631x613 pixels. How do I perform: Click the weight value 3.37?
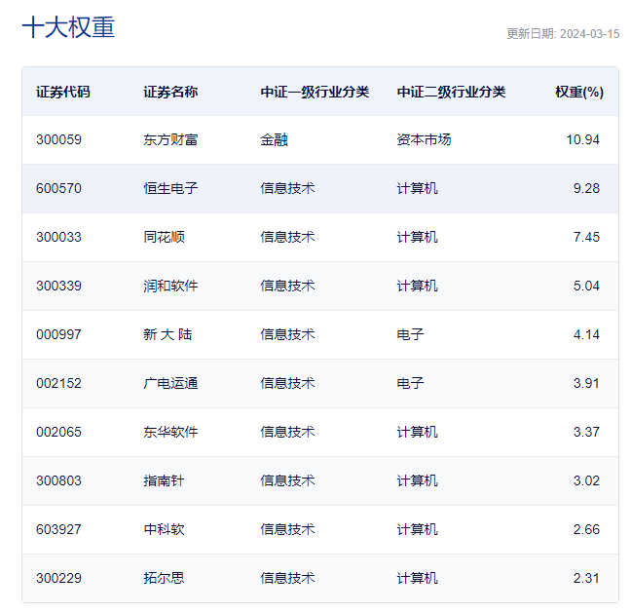(586, 432)
